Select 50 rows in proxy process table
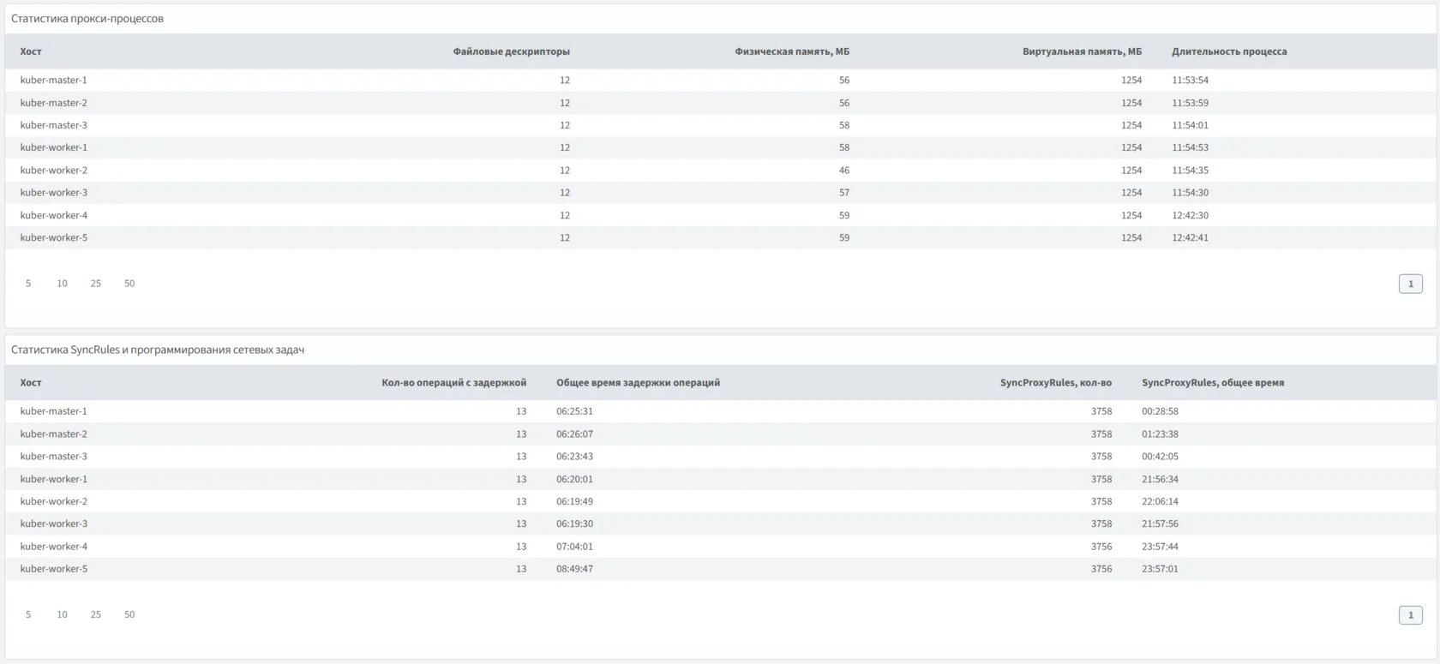Screen dimensions: 1440x664 coord(129,284)
